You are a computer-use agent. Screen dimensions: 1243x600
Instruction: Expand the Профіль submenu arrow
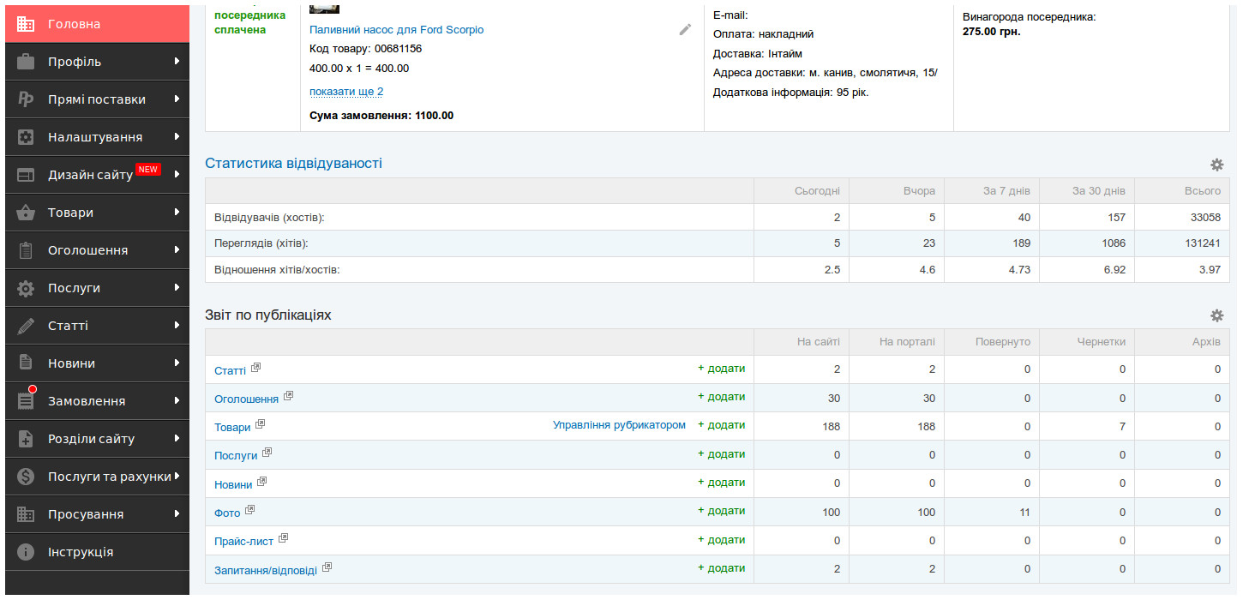tap(177, 62)
